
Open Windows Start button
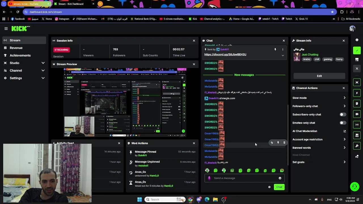(x=140, y=199)
